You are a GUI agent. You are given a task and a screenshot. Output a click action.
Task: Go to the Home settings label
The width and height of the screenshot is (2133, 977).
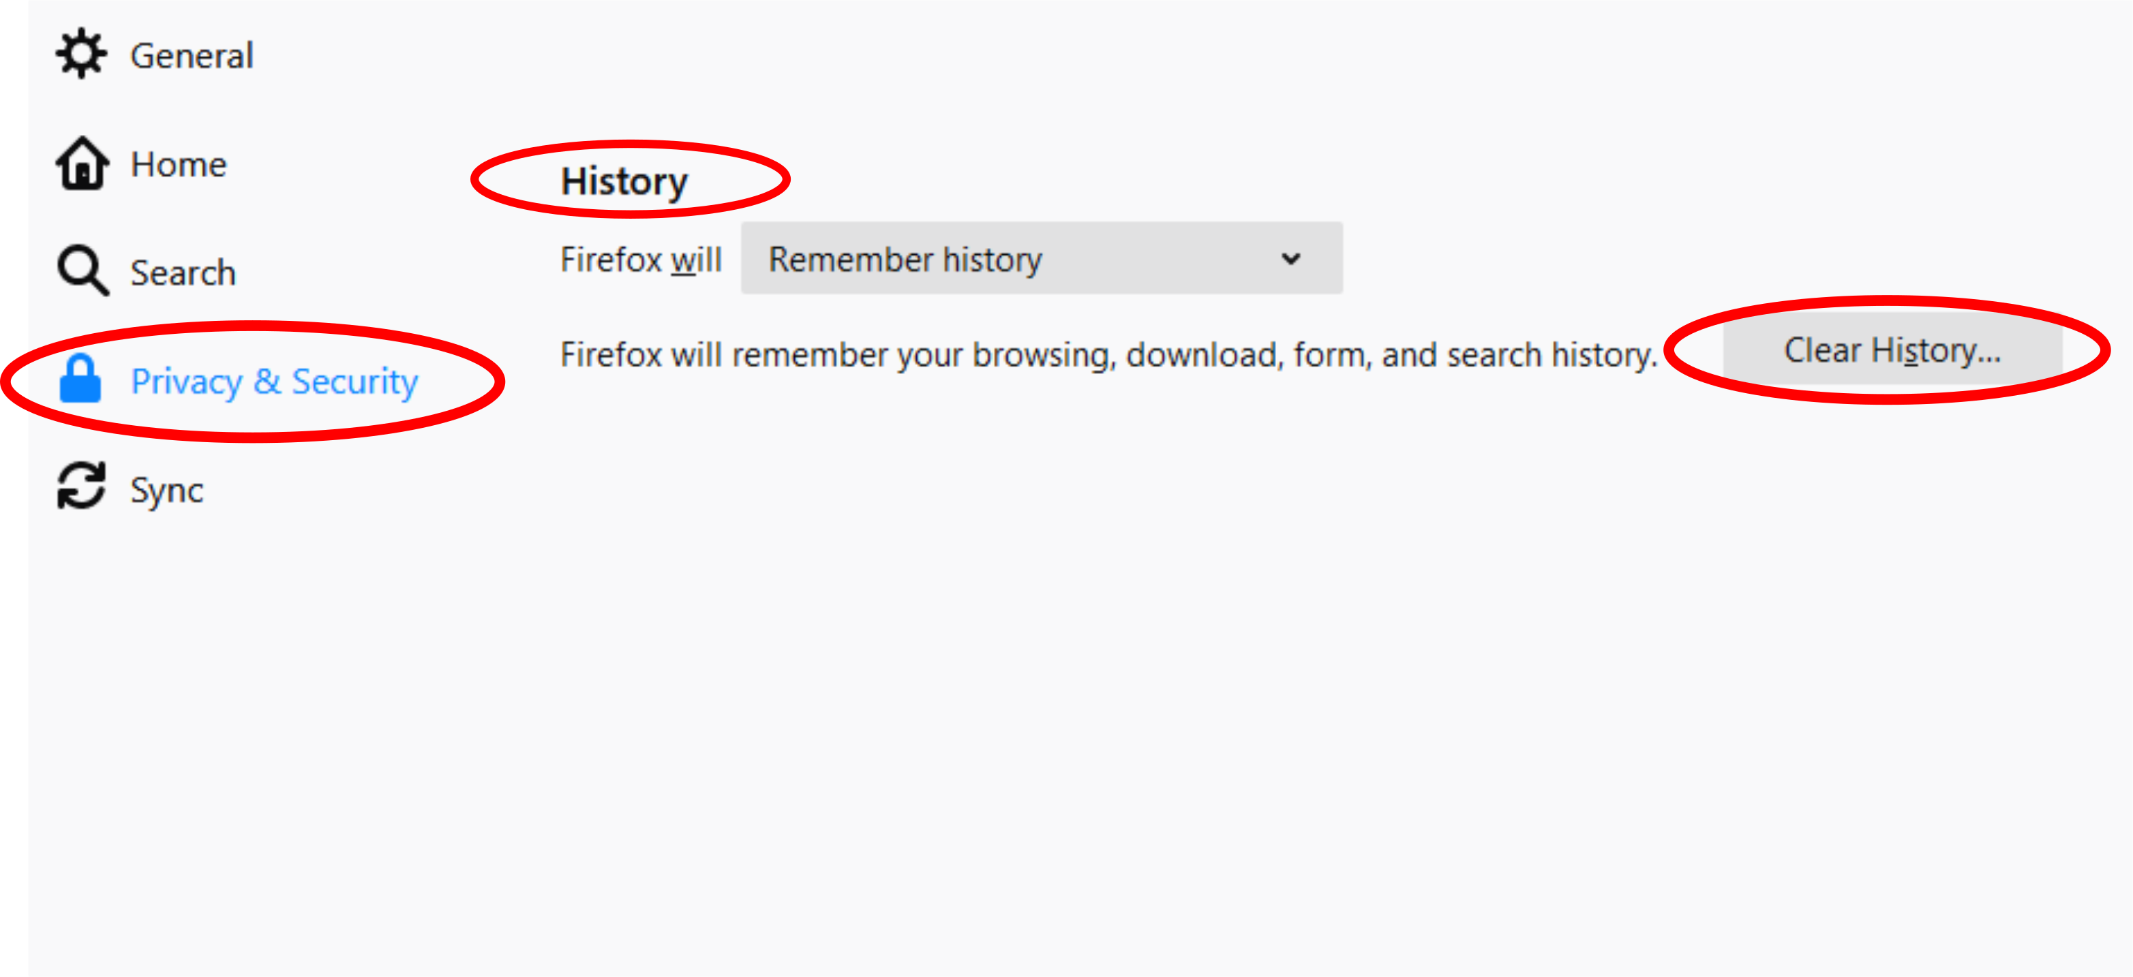point(178,165)
